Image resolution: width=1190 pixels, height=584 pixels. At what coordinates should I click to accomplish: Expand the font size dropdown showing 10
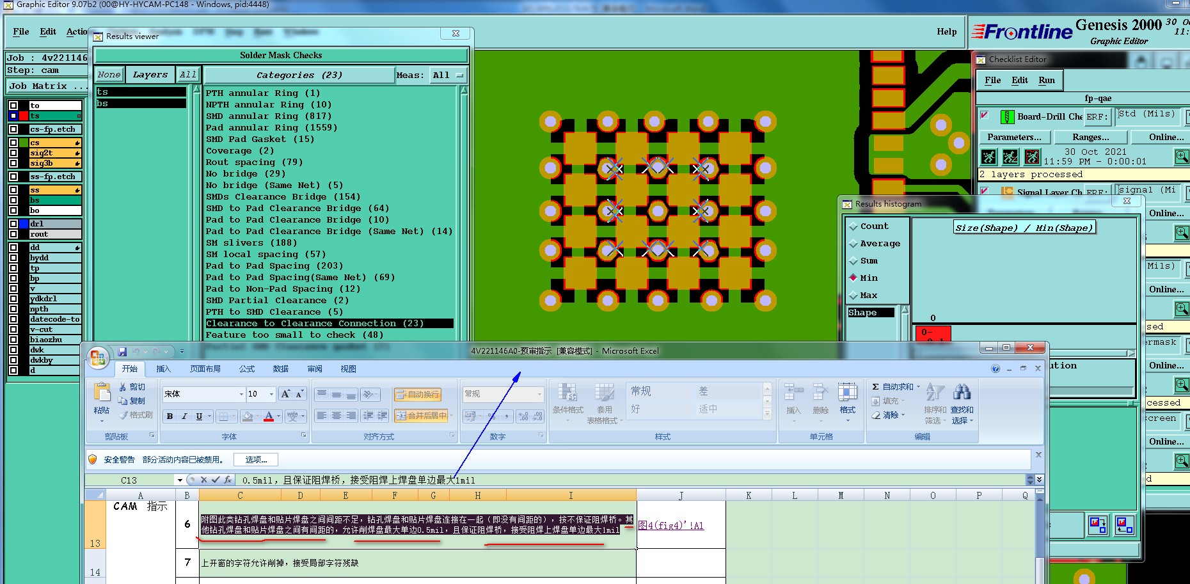click(x=272, y=394)
